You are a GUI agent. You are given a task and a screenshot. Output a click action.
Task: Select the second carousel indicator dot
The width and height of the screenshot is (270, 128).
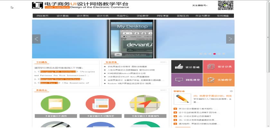(205, 54)
